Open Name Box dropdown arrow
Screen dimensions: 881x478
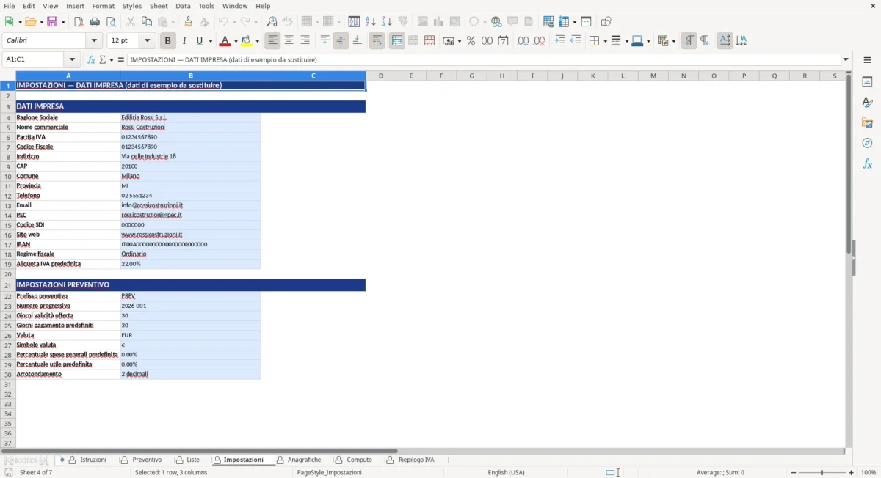(x=72, y=59)
